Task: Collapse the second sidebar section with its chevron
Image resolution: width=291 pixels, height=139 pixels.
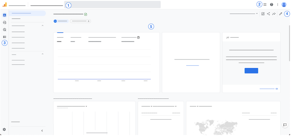Action: [x=43, y=54]
